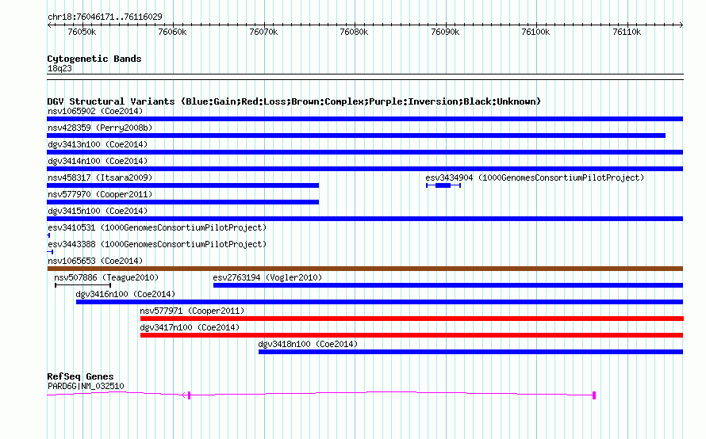Screen dimensions: 706x439
Task: Click the 76050k ruler label
Action: pyautogui.click(x=82, y=32)
